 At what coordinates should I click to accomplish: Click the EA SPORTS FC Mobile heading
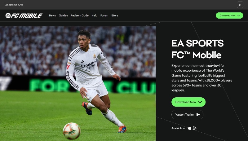point(197,49)
